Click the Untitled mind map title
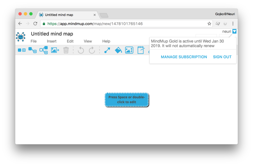The image size is (253, 166). pos(52,34)
